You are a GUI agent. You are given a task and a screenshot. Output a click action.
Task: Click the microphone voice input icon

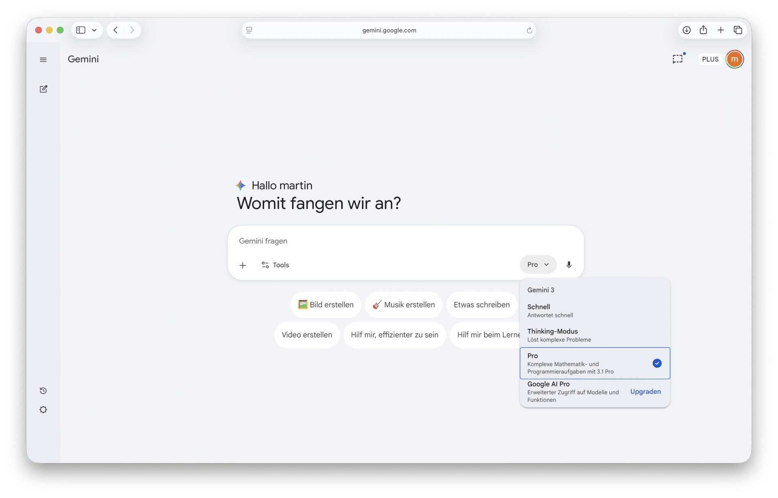(569, 265)
